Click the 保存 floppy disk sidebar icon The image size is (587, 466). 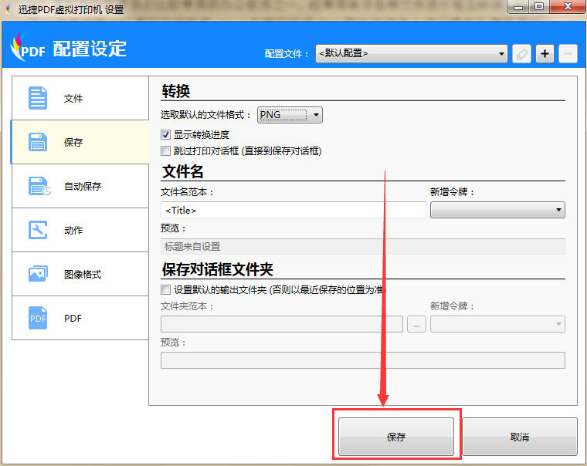pos(38,143)
